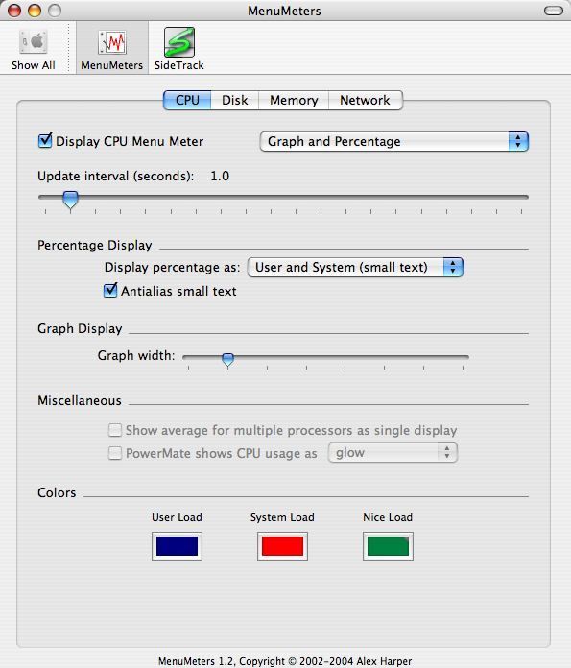571x668 pixels.
Task: Disable Antialias small text checkbox
Action: [x=110, y=291]
